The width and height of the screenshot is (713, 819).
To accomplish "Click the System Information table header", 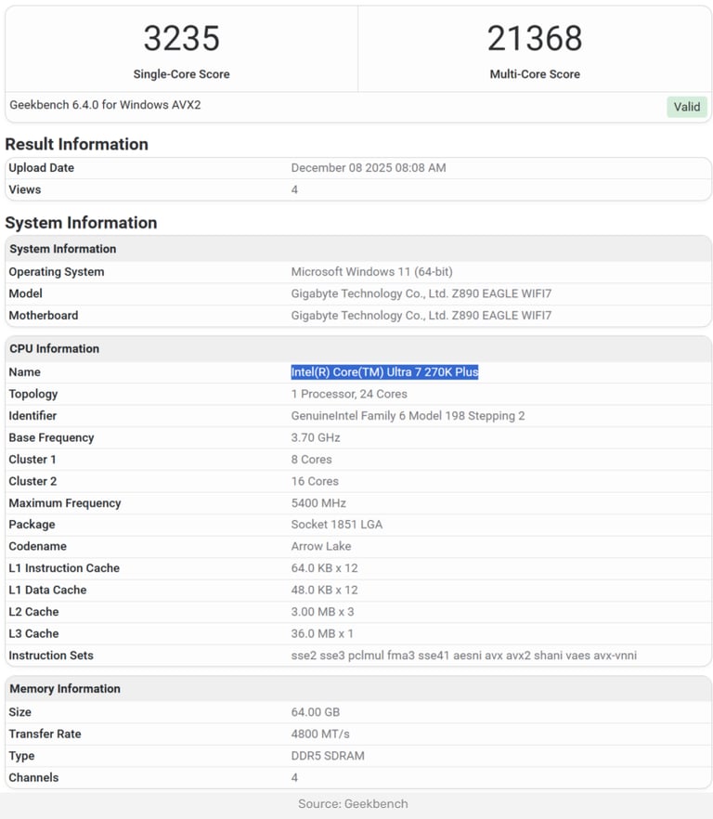I will coord(62,249).
